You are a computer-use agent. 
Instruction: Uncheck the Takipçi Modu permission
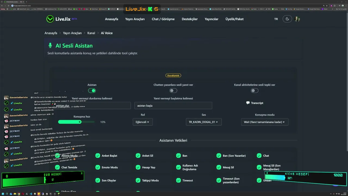pos(138,180)
